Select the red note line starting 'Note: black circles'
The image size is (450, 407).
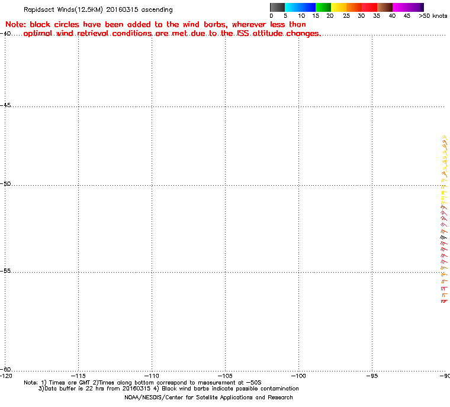point(156,24)
